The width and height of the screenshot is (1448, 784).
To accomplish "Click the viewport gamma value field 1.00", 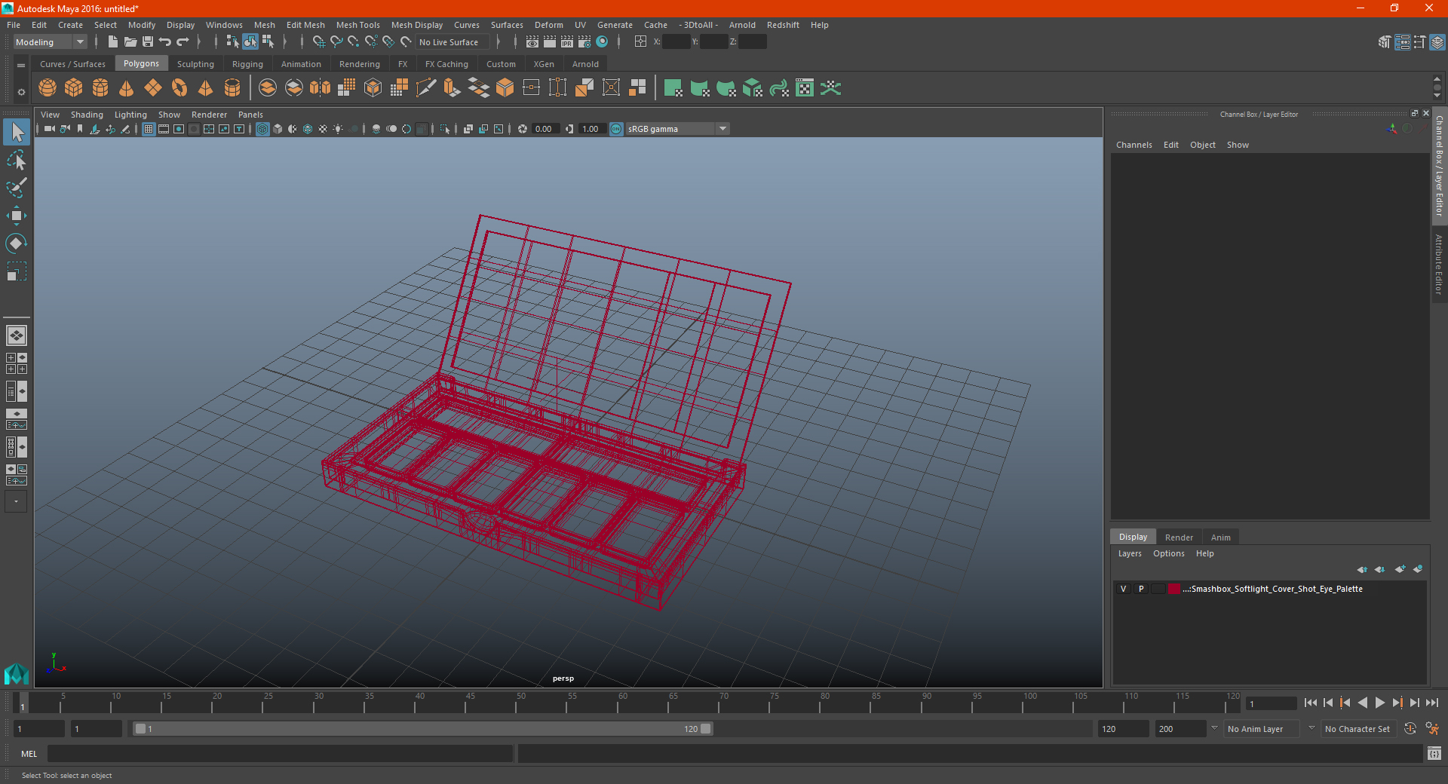I will pos(591,129).
